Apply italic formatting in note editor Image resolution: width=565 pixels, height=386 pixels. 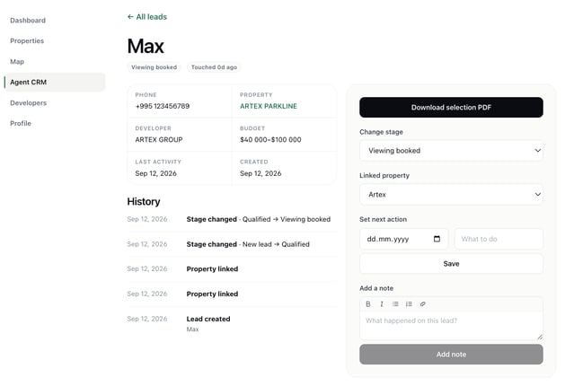(382, 304)
